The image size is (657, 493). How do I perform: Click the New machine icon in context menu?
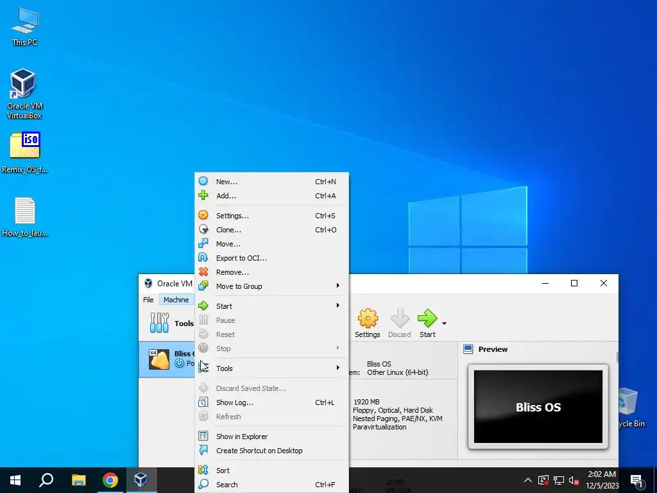(x=203, y=181)
